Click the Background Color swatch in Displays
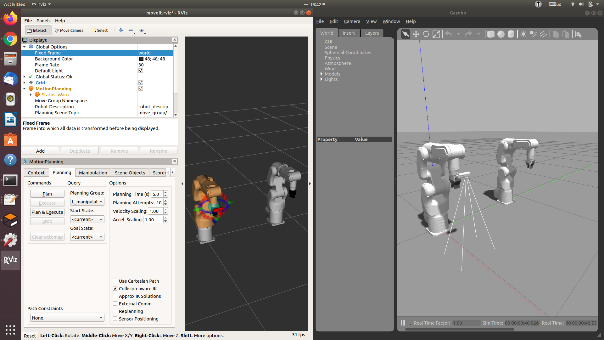 (x=141, y=59)
